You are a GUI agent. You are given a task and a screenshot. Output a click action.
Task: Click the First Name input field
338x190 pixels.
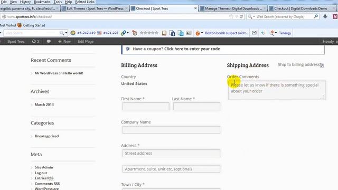pyautogui.click(x=146, y=106)
